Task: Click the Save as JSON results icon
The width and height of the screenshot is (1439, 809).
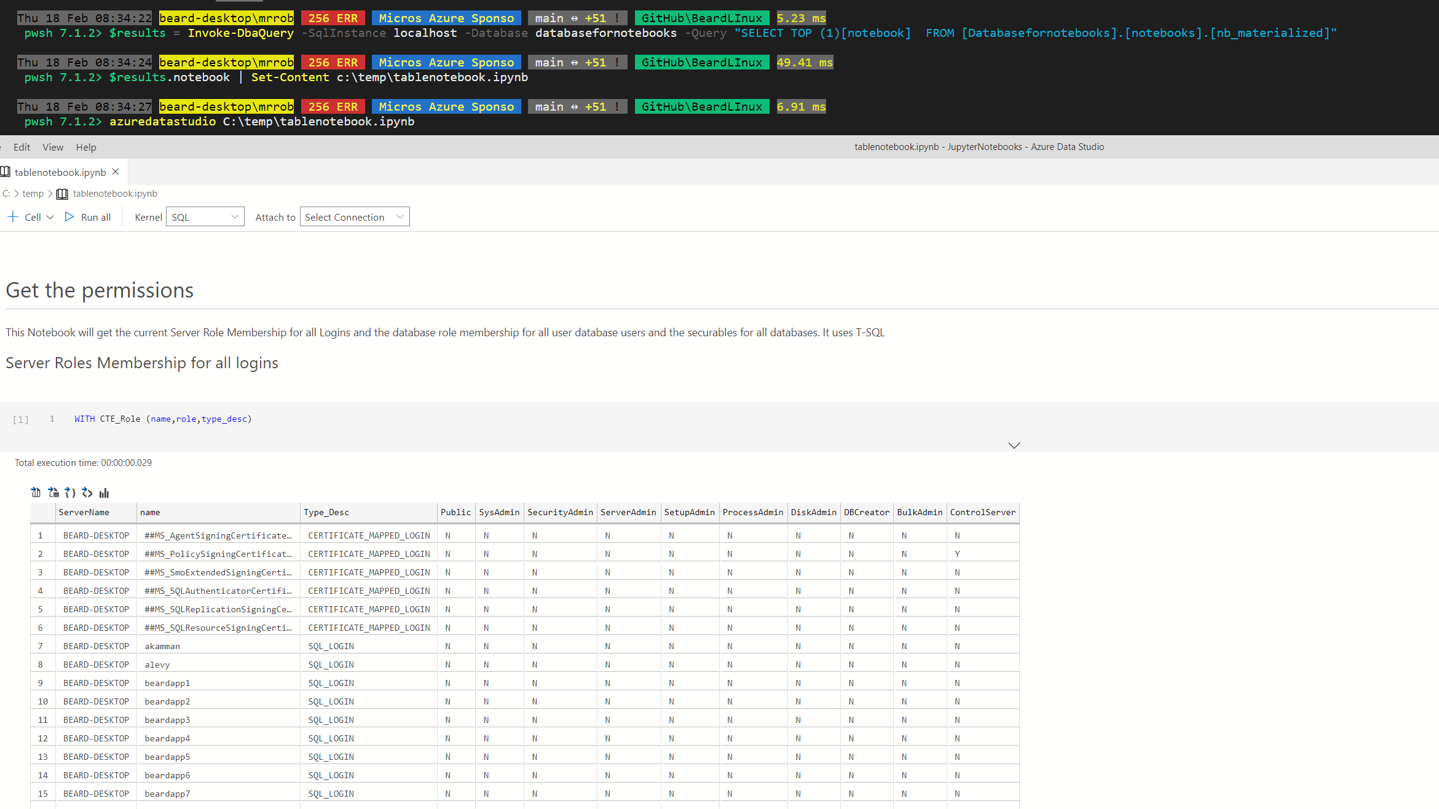Action: pyautogui.click(x=70, y=492)
